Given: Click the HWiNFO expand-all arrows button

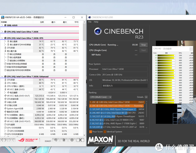Looking at the screenshot, I should 4,140.
